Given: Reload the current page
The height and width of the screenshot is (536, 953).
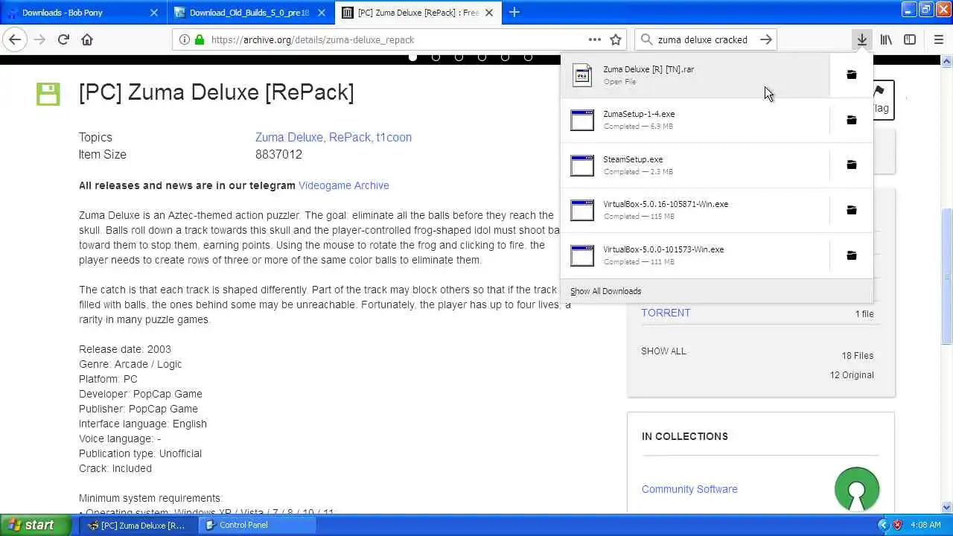Looking at the screenshot, I should point(63,39).
